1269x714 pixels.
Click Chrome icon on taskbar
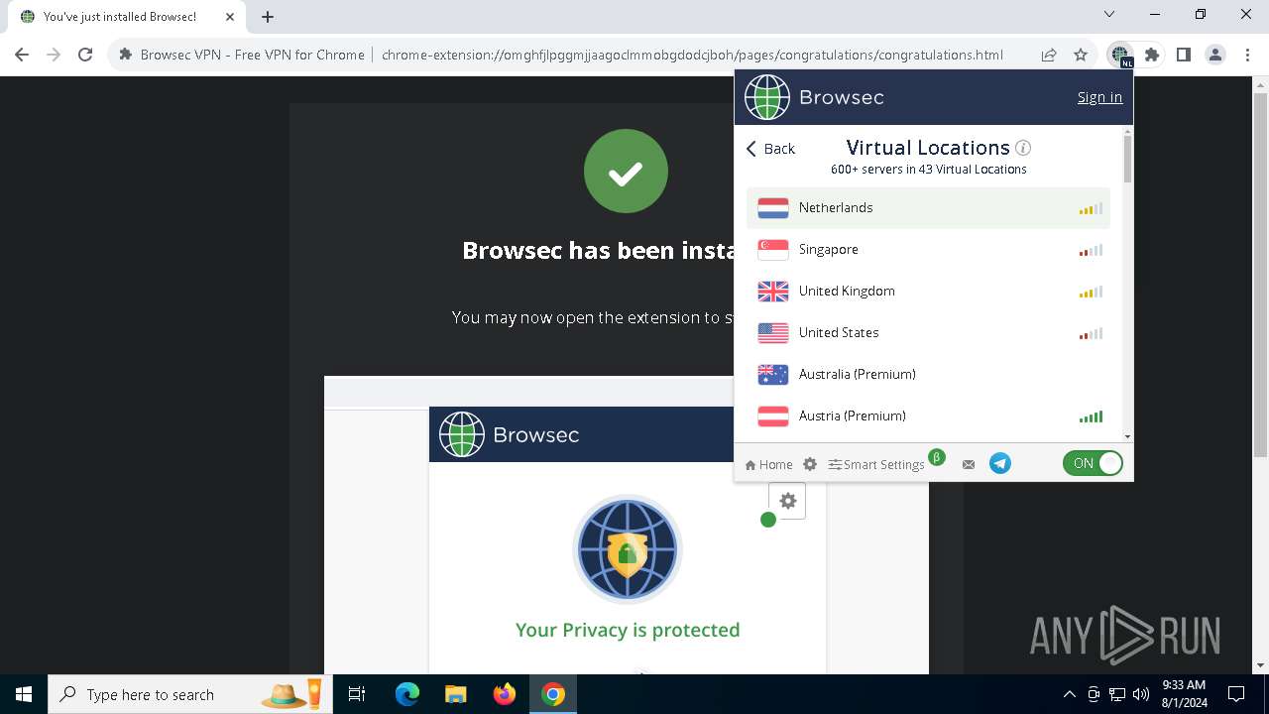tap(553, 695)
